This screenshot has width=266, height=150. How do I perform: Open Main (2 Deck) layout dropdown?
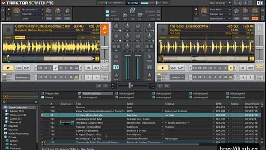point(220,3)
